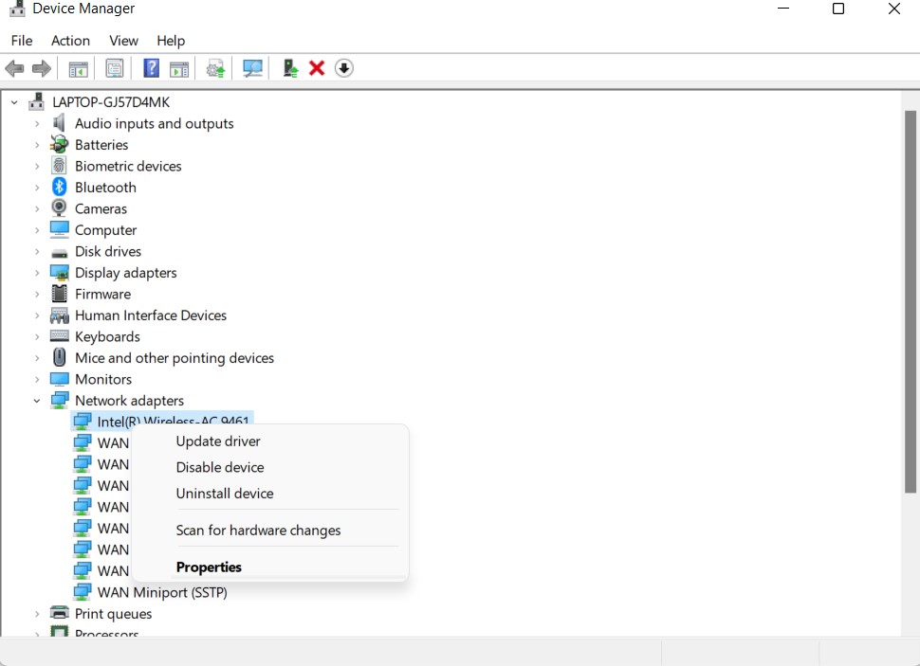
Task: Expand the Display adapters category
Action: coord(37,273)
